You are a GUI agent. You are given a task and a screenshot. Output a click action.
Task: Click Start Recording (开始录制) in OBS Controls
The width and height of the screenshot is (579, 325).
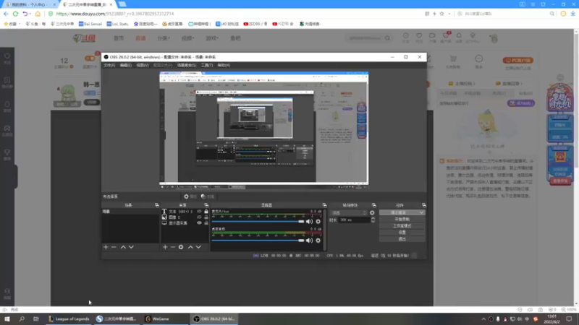point(402,220)
